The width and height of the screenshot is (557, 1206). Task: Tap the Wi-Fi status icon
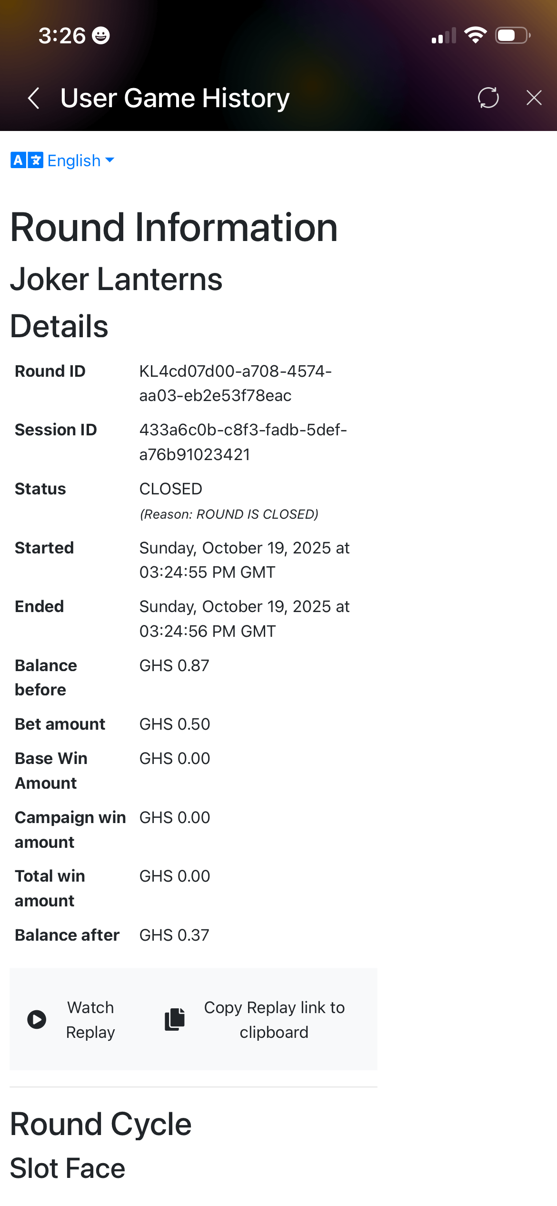pyautogui.click(x=475, y=35)
